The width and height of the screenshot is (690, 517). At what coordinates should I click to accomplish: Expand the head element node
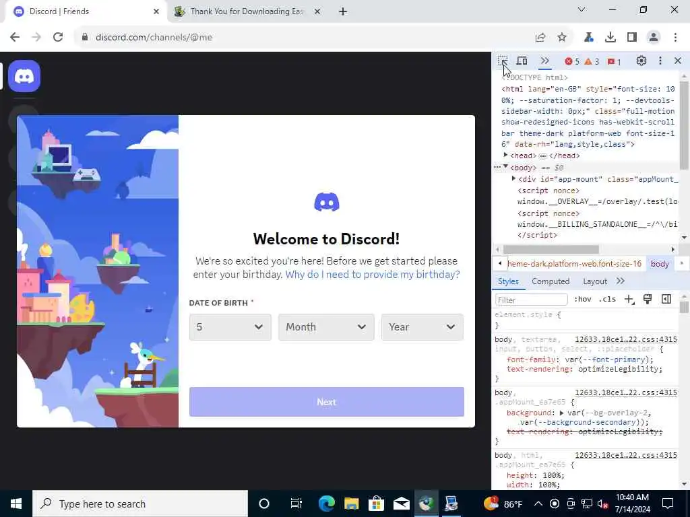[x=505, y=156]
